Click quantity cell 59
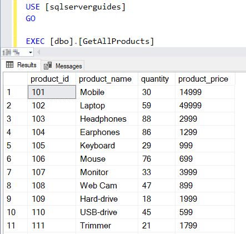The width and height of the screenshot is (246, 234). click(x=157, y=106)
